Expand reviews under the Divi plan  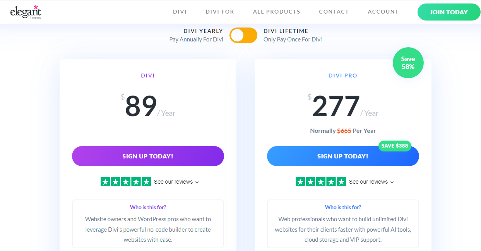coord(176,182)
